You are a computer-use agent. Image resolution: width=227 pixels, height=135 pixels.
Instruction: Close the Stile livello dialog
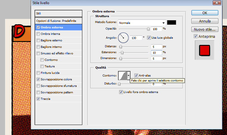tap(217, 3)
